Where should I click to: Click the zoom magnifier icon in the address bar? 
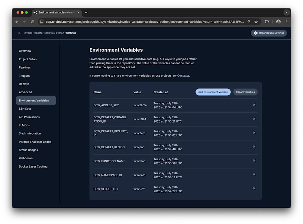[x=249, y=21]
